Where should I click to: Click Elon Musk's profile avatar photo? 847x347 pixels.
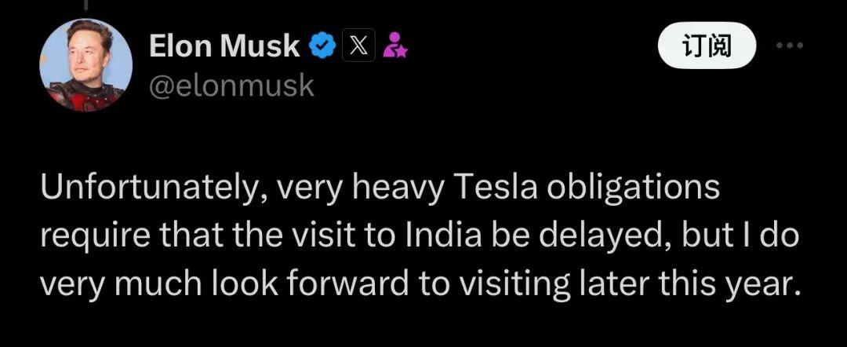point(85,65)
